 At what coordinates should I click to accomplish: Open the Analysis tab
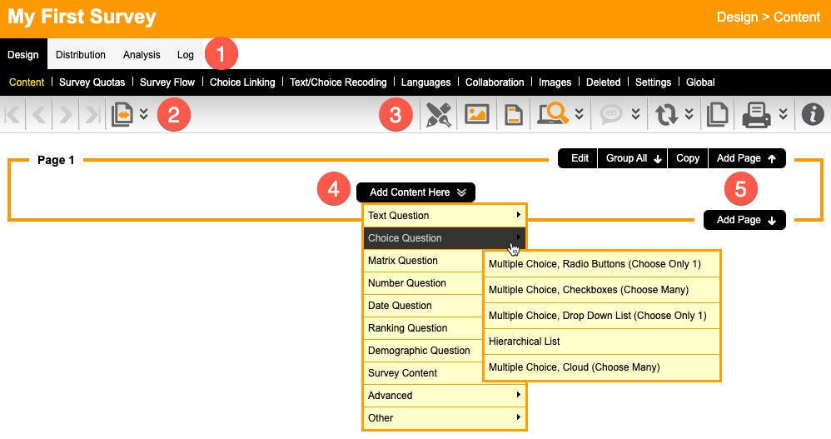[x=142, y=55]
